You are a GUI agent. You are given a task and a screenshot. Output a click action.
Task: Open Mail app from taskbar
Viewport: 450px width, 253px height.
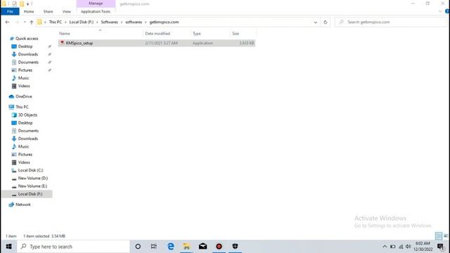pos(202,247)
